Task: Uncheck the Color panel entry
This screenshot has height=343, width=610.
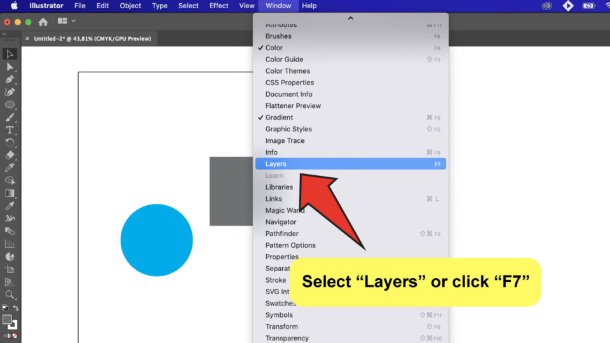Action: coord(351,48)
